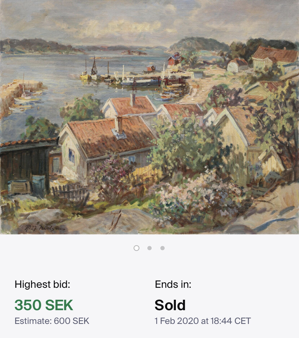Select the first carousel dot indicator
Screen dimensions: 299x338
click(x=136, y=248)
